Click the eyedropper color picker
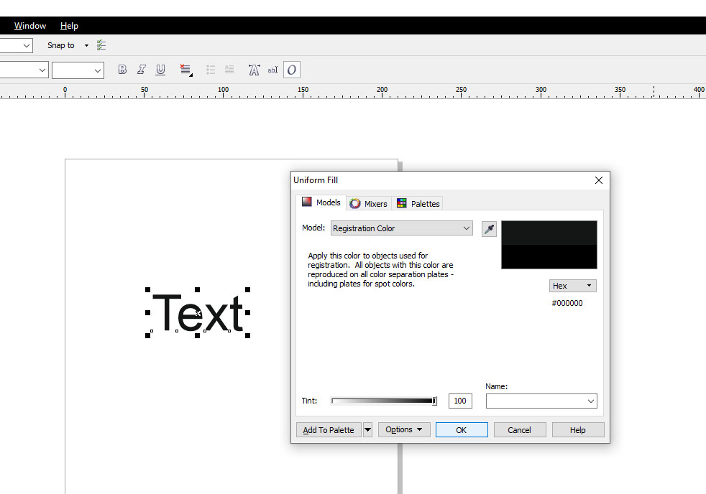 pyautogui.click(x=489, y=229)
